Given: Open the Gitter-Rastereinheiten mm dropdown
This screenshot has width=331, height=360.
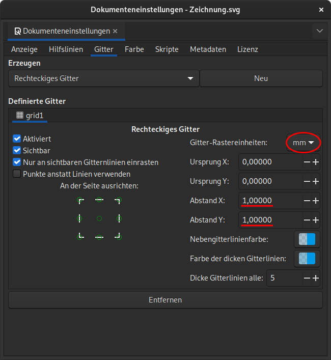Looking at the screenshot, I should pyautogui.click(x=303, y=143).
